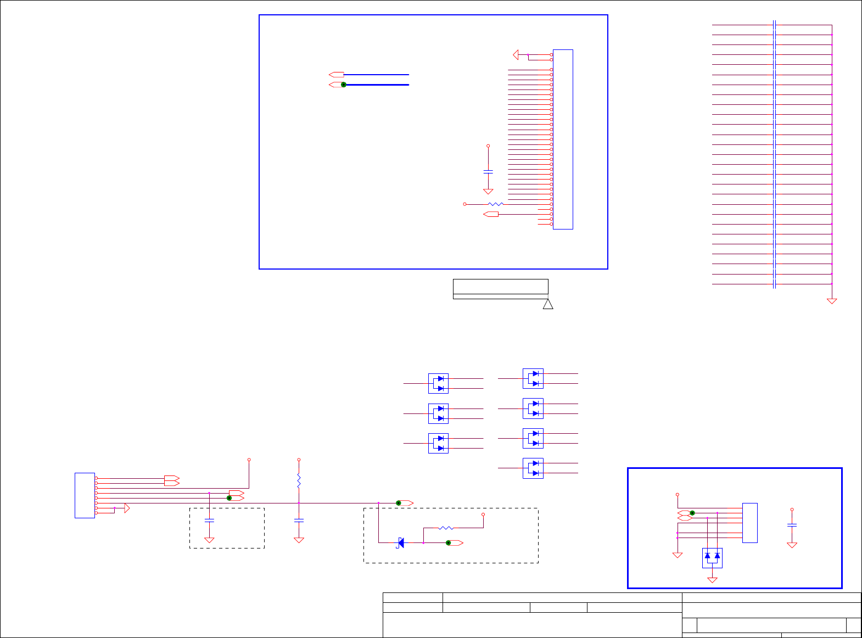Select the horizontal resistor beside the Zener diode
Viewport: 862px width, 638px height.
446,528
